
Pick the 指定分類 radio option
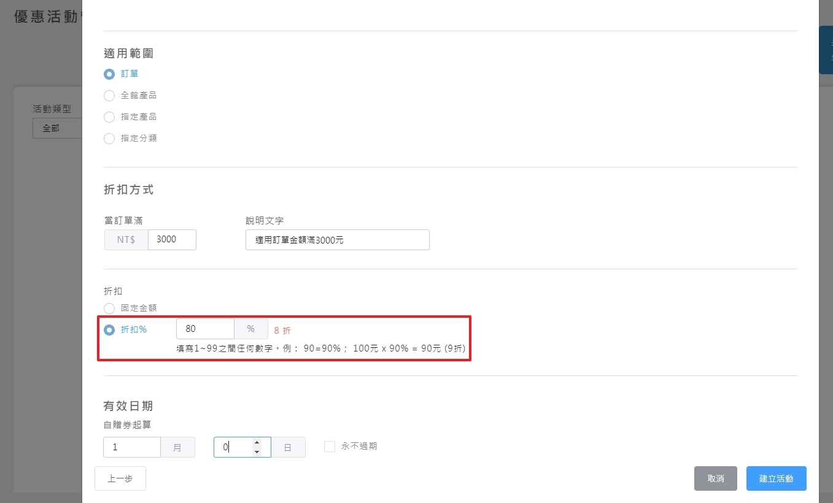click(x=109, y=139)
